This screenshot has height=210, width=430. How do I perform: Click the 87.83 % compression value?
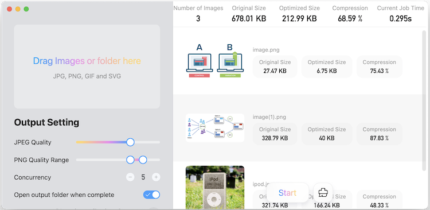click(x=380, y=138)
